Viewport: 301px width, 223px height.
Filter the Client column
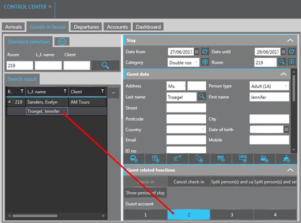[102, 91]
